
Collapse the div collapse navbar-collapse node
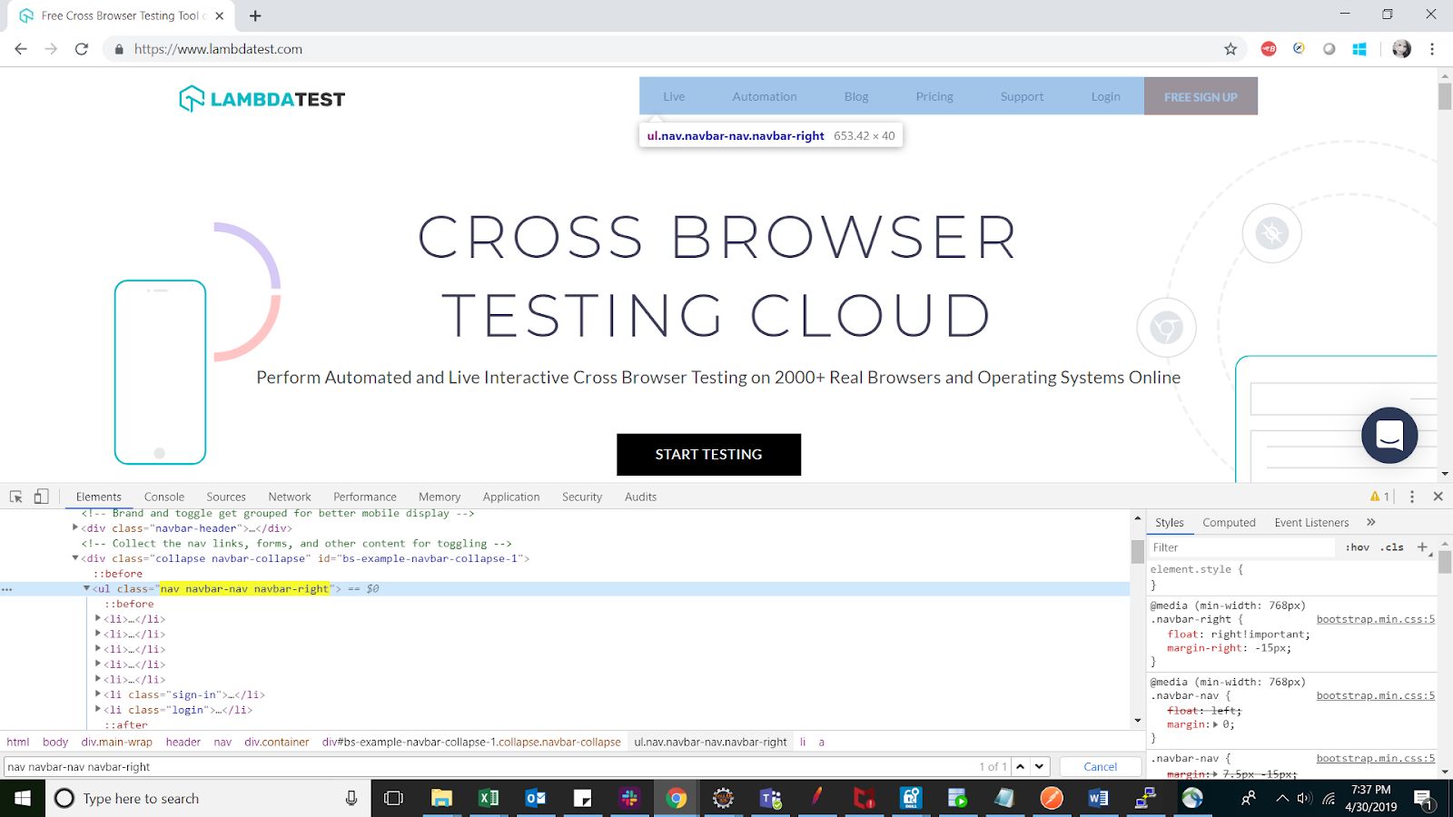[x=75, y=558]
